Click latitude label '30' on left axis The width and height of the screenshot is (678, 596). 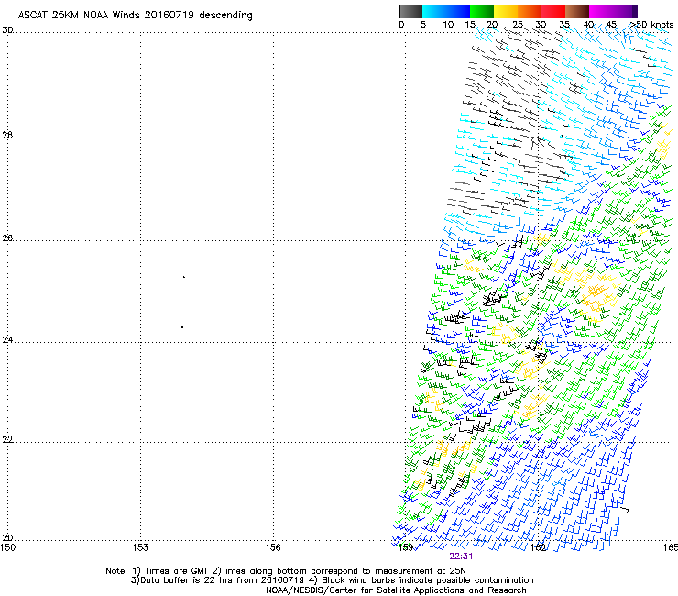tap(7, 30)
